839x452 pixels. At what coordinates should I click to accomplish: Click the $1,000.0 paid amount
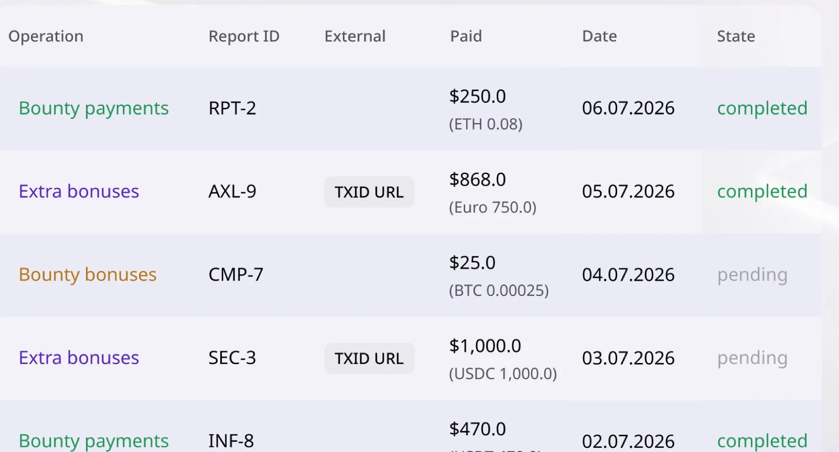485,346
